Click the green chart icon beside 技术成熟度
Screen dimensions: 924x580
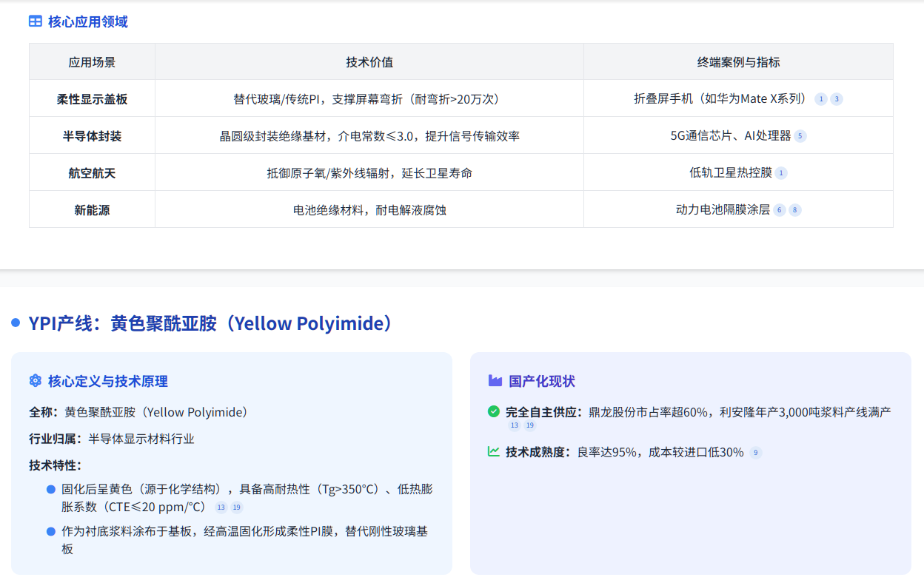pyautogui.click(x=494, y=451)
